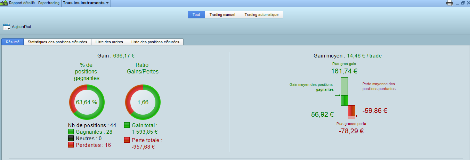
Task: Open Liste des positions clôturées tab
Action: 155,42
